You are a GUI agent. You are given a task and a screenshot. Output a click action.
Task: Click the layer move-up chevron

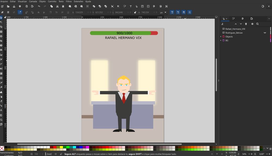[x=236, y=24]
